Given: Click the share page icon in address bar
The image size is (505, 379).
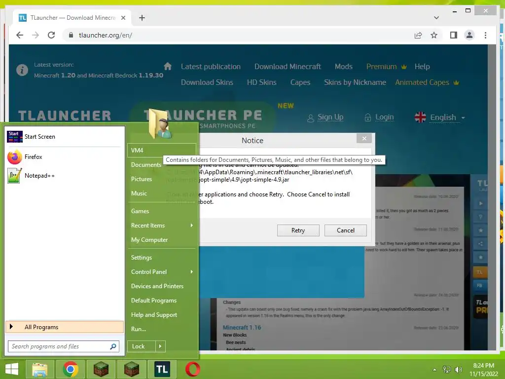Looking at the screenshot, I should (418, 35).
